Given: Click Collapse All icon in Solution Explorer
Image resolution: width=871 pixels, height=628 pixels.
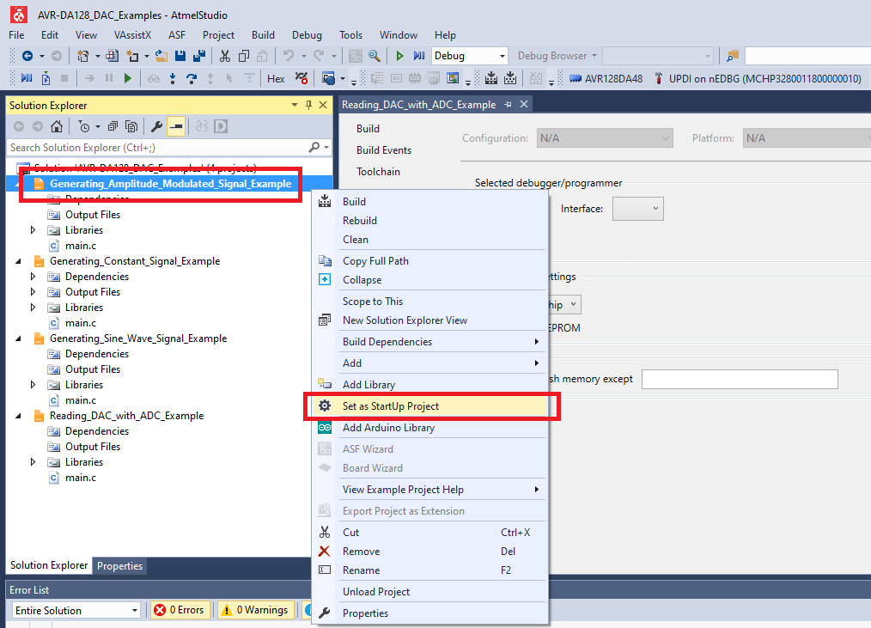Looking at the screenshot, I should point(113,126).
